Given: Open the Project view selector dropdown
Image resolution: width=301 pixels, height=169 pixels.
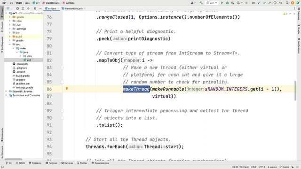Looking at the screenshot, I should (x=9, y=8).
